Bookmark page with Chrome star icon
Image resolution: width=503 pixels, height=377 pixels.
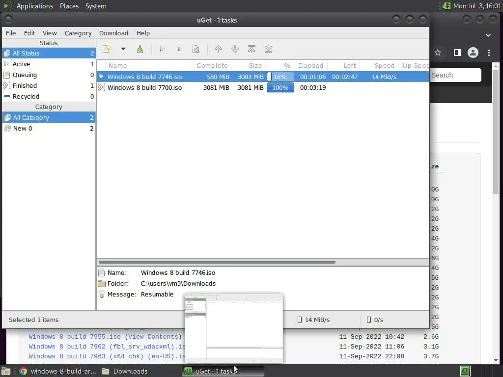[438, 53]
